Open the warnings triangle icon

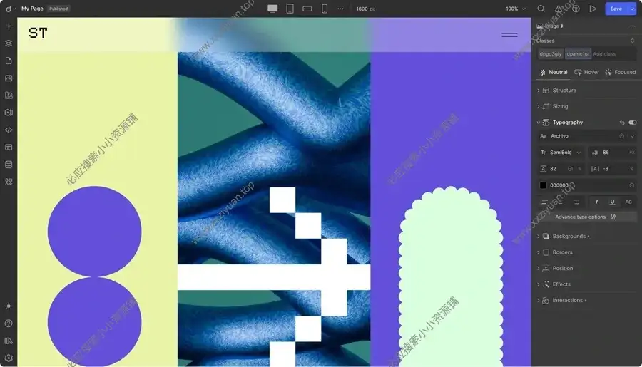tap(559, 9)
